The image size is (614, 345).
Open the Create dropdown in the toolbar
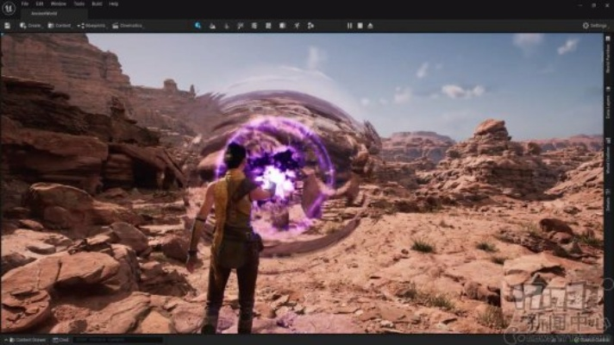tap(31, 26)
